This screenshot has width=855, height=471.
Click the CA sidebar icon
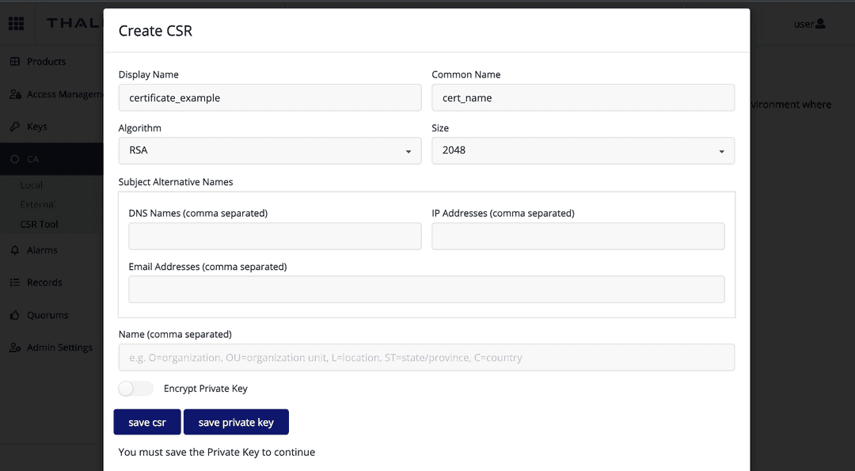(x=15, y=159)
